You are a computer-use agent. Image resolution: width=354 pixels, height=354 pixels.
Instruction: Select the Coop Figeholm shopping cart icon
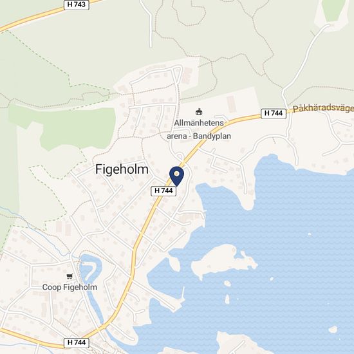tap(70, 276)
